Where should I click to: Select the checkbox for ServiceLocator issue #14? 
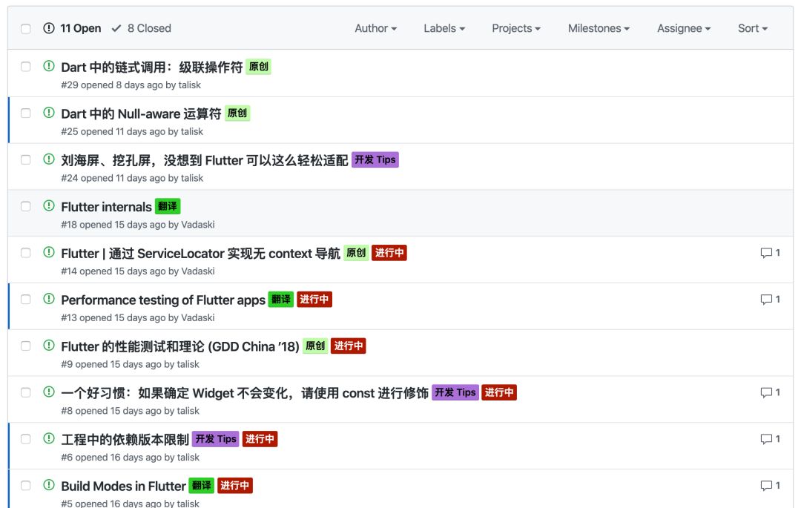pyautogui.click(x=25, y=253)
